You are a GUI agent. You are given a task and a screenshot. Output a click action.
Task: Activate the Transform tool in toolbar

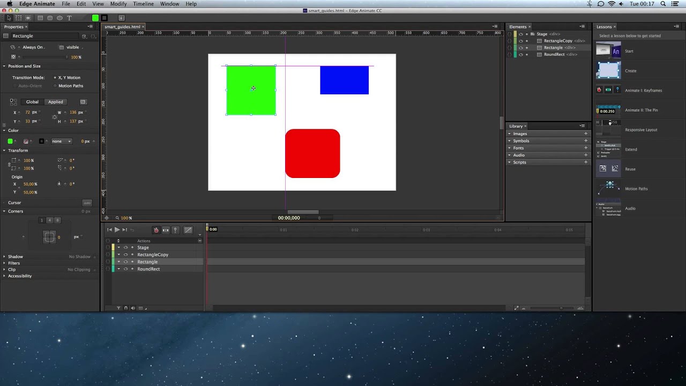pos(19,18)
